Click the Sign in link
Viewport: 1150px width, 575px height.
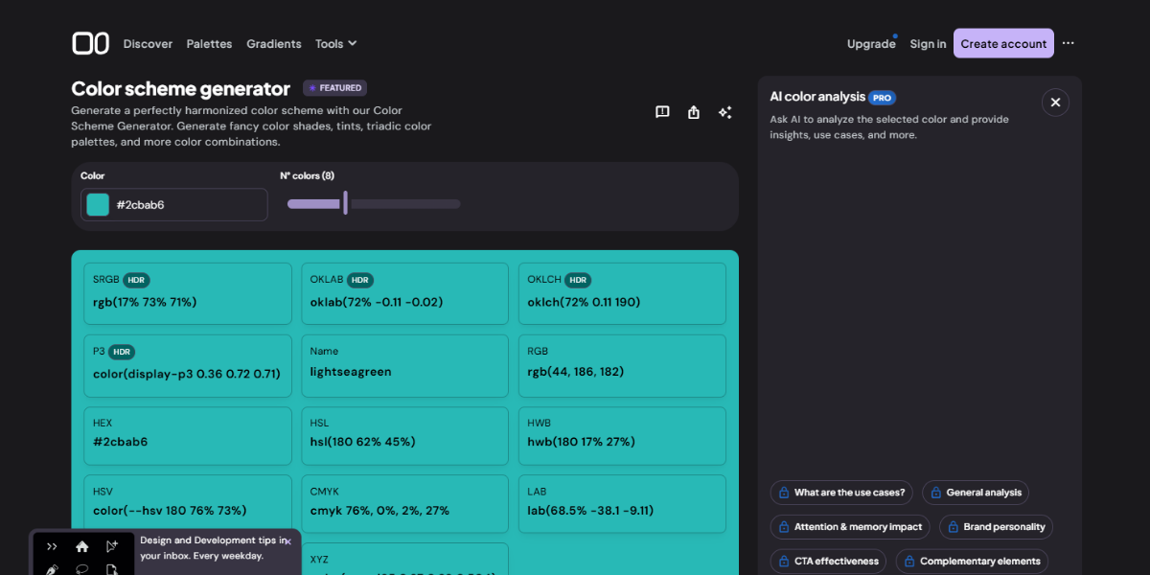pos(928,43)
